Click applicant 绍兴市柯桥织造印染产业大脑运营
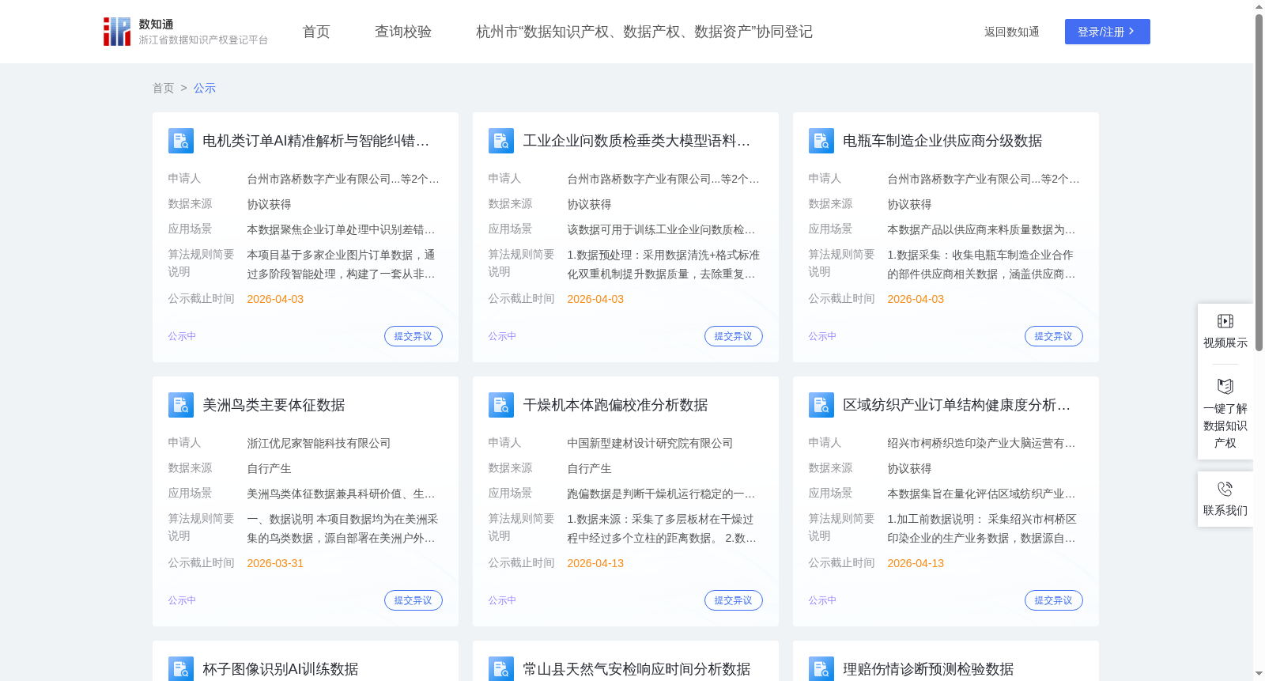Viewport: 1265px width, 681px height. (x=981, y=444)
